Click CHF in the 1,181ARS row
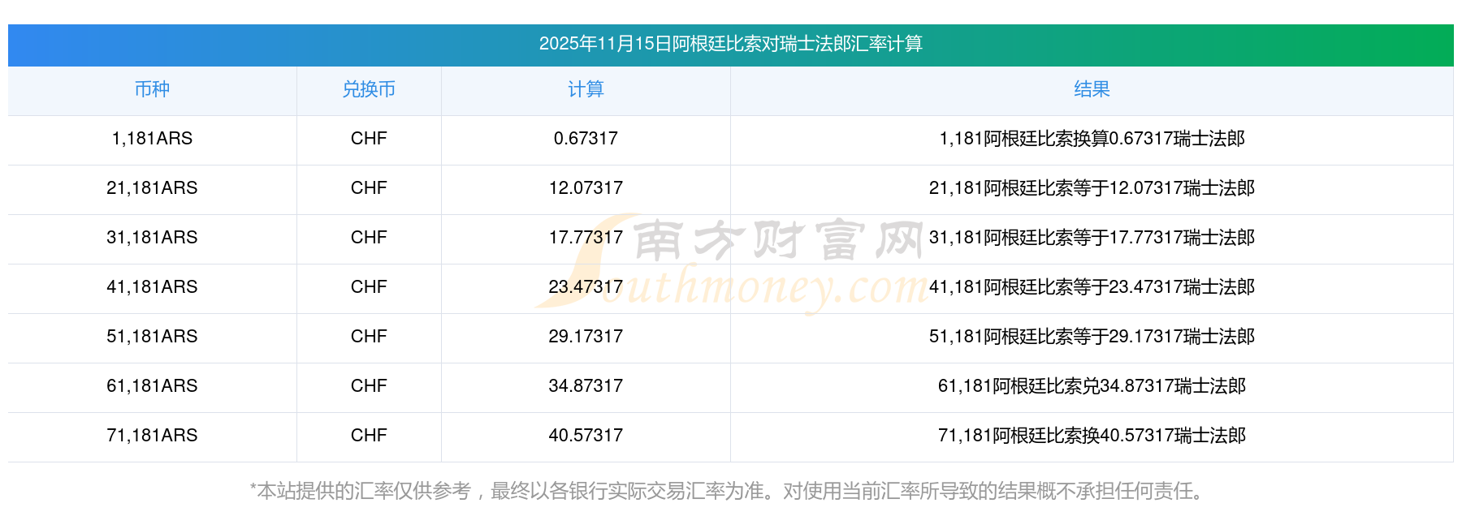This screenshot has width=1462, height=516. coord(369,139)
